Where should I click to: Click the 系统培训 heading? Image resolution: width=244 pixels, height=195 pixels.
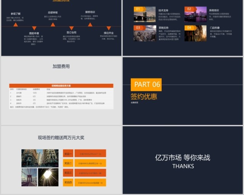[x=214, y=10]
